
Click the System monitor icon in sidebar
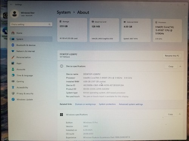tap(13, 39)
